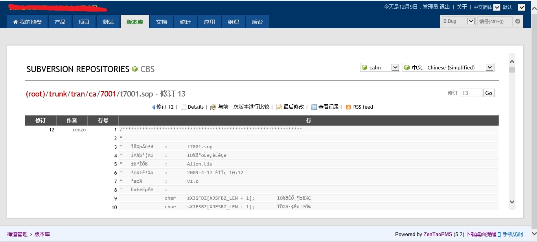Click the page scroll down arrow
The image size is (537, 242).
pyautogui.click(x=533, y=233)
